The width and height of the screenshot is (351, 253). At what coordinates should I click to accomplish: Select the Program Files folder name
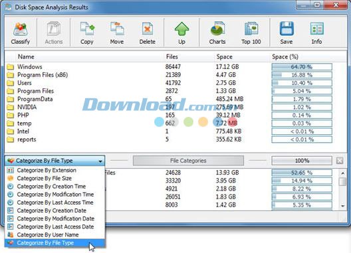(x=36, y=91)
